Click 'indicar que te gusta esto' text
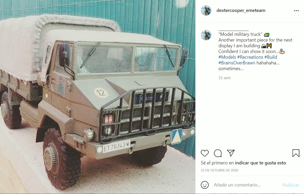This screenshot has height=194, width=304. pos(260,163)
